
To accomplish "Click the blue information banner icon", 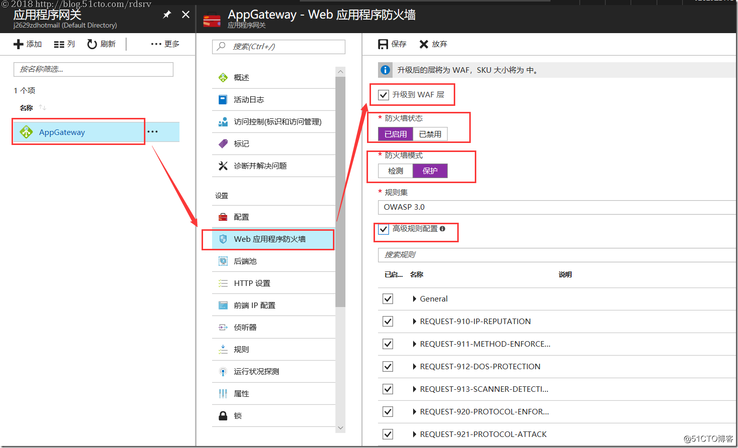I will point(385,70).
